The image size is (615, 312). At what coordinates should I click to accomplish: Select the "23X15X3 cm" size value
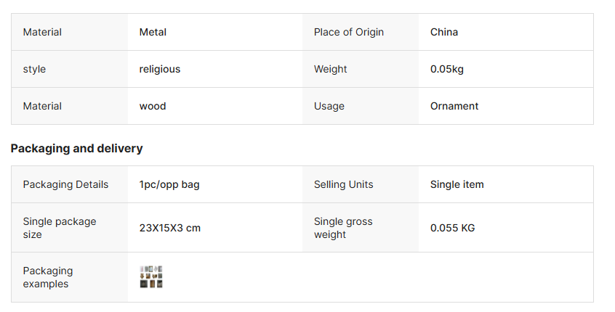(170, 228)
